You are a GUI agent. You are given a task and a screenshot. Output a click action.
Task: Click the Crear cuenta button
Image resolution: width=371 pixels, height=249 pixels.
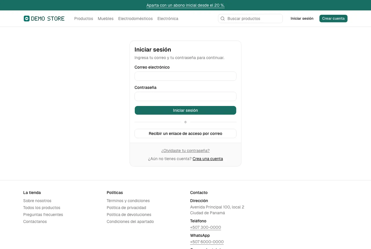click(x=333, y=19)
